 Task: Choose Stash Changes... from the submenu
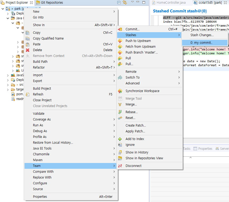pos(202,35)
